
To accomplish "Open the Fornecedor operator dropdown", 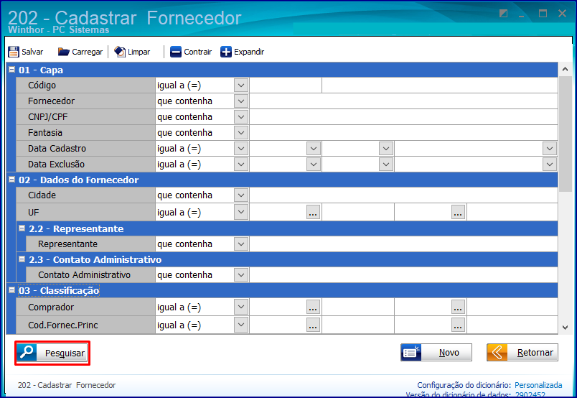I will 241,101.
